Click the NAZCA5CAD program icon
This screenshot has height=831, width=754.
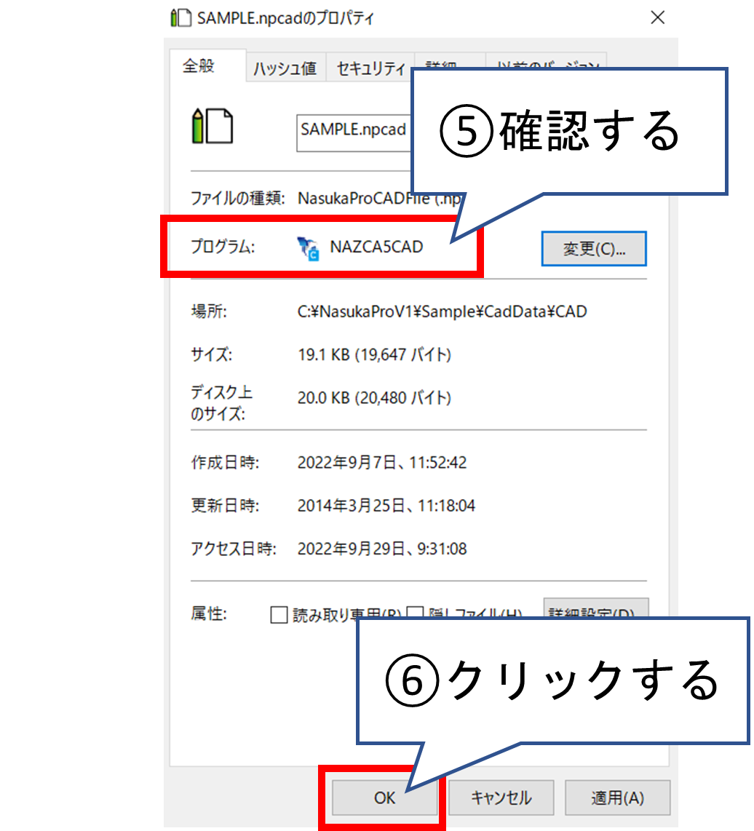[308, 248]
